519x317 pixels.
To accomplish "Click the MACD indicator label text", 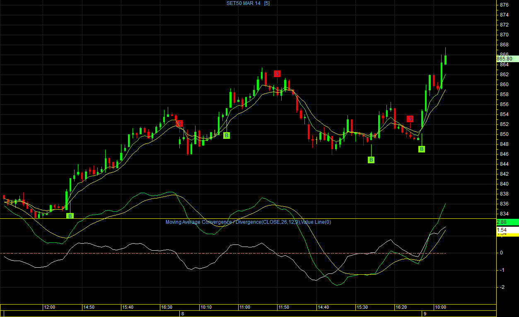I will [x=248, y=222].
